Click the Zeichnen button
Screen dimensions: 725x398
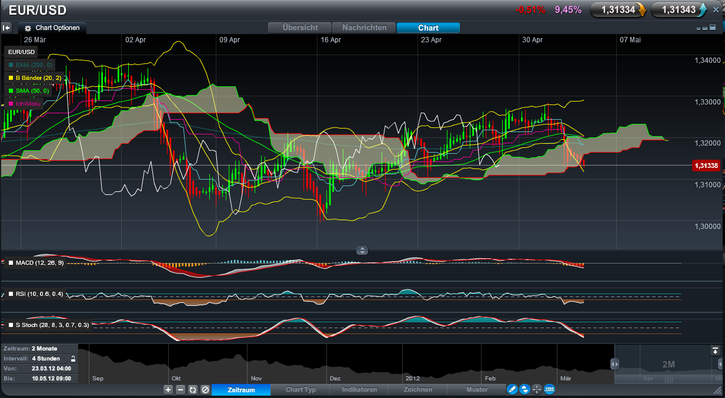tap(417, 389)
